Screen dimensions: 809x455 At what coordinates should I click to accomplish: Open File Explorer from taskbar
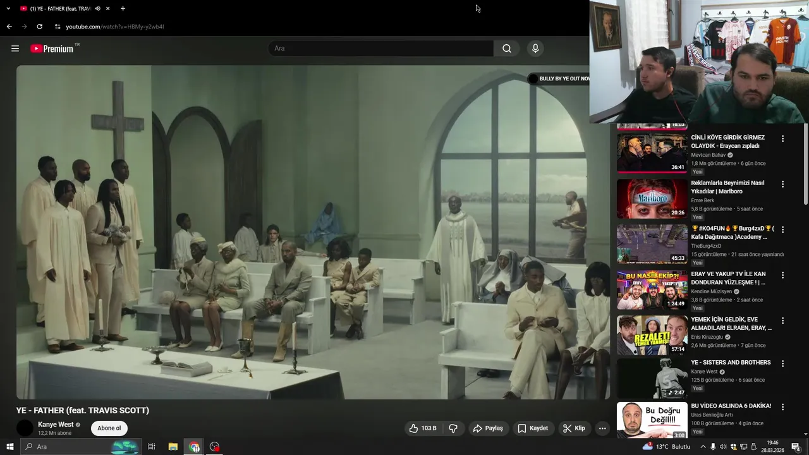[173, 447]
